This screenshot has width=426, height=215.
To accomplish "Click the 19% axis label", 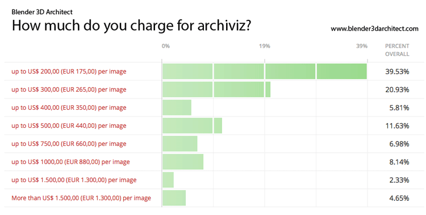I will click(264, 46).
